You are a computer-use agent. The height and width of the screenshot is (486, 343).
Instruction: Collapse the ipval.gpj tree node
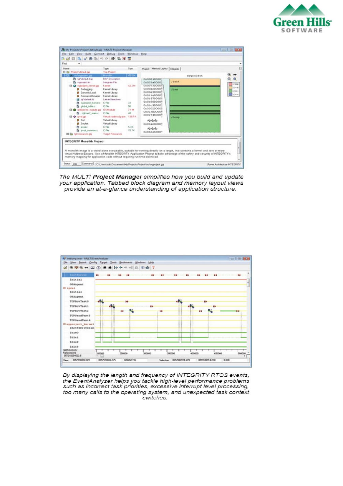(x=71, y=117)
